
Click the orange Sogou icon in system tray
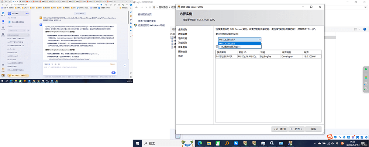click(342, 143)
